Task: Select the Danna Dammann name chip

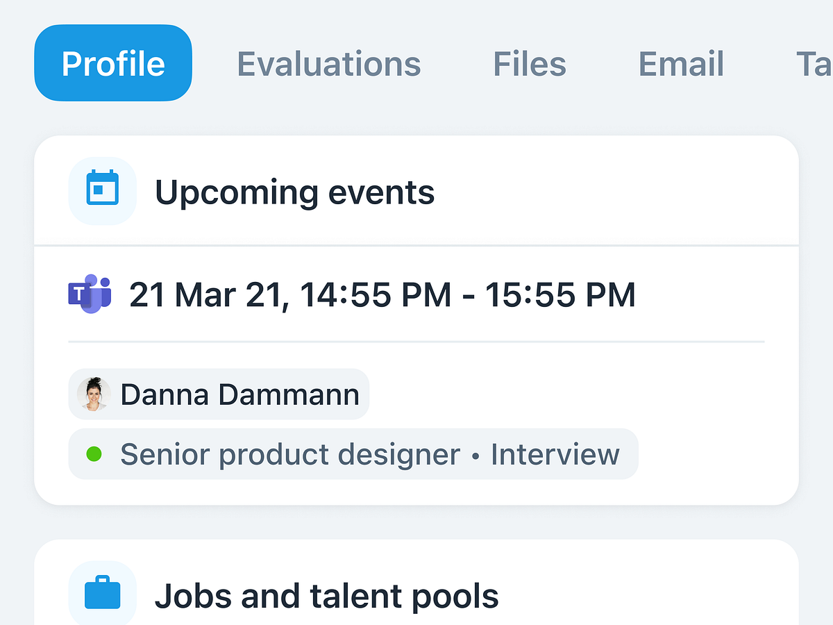Action: tap(219, 394)
